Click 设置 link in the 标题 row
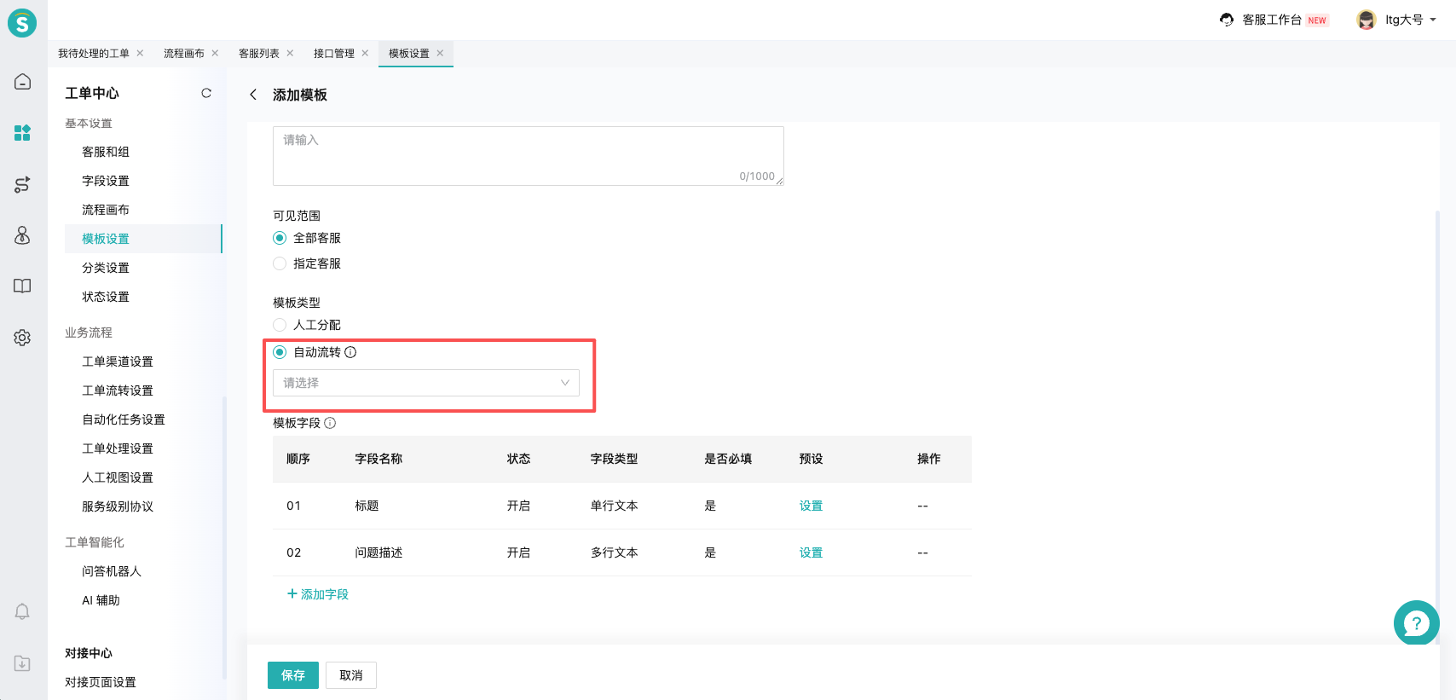Image resolution: width=1456 pixels, height=700 pixels. pos(811,506)
